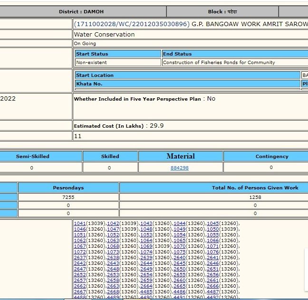Open muster roll link 2659
The image size is (308, 300).
point(146,280)
